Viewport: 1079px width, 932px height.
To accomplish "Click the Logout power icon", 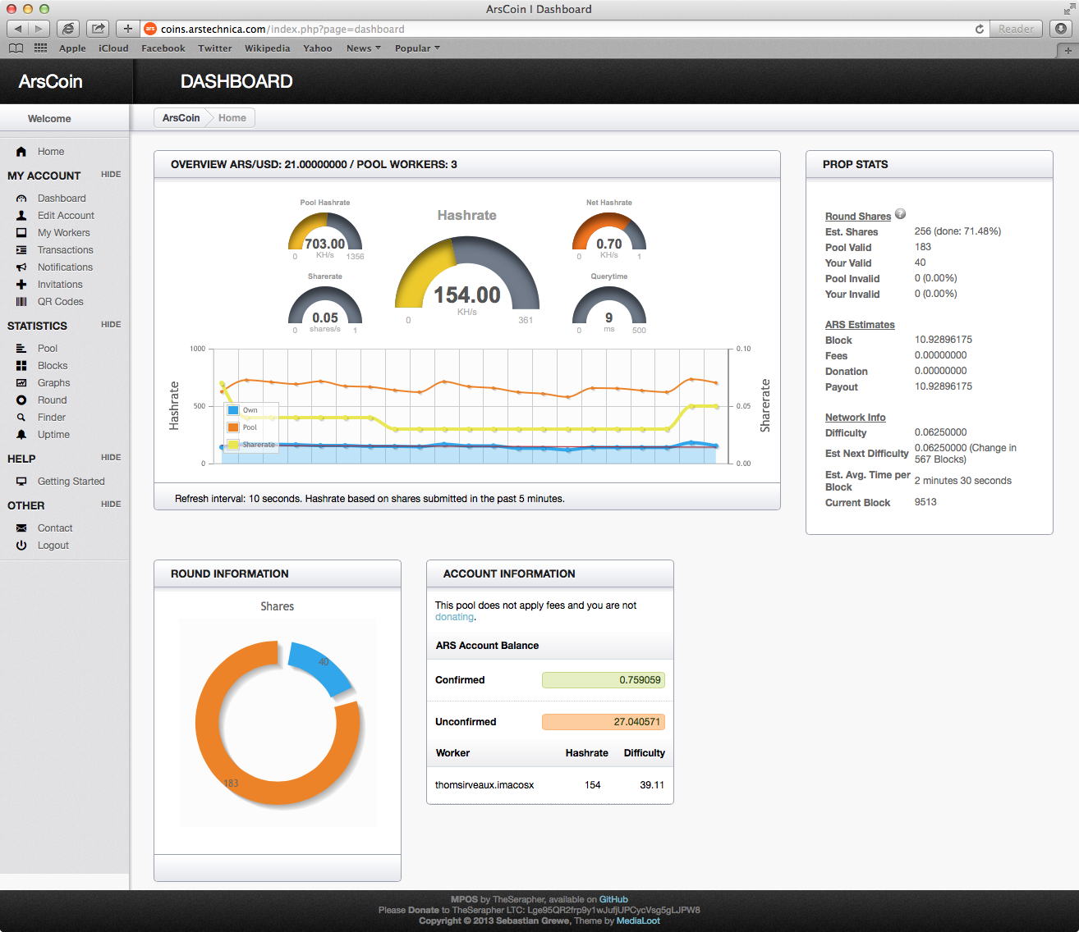I will 21,546.
